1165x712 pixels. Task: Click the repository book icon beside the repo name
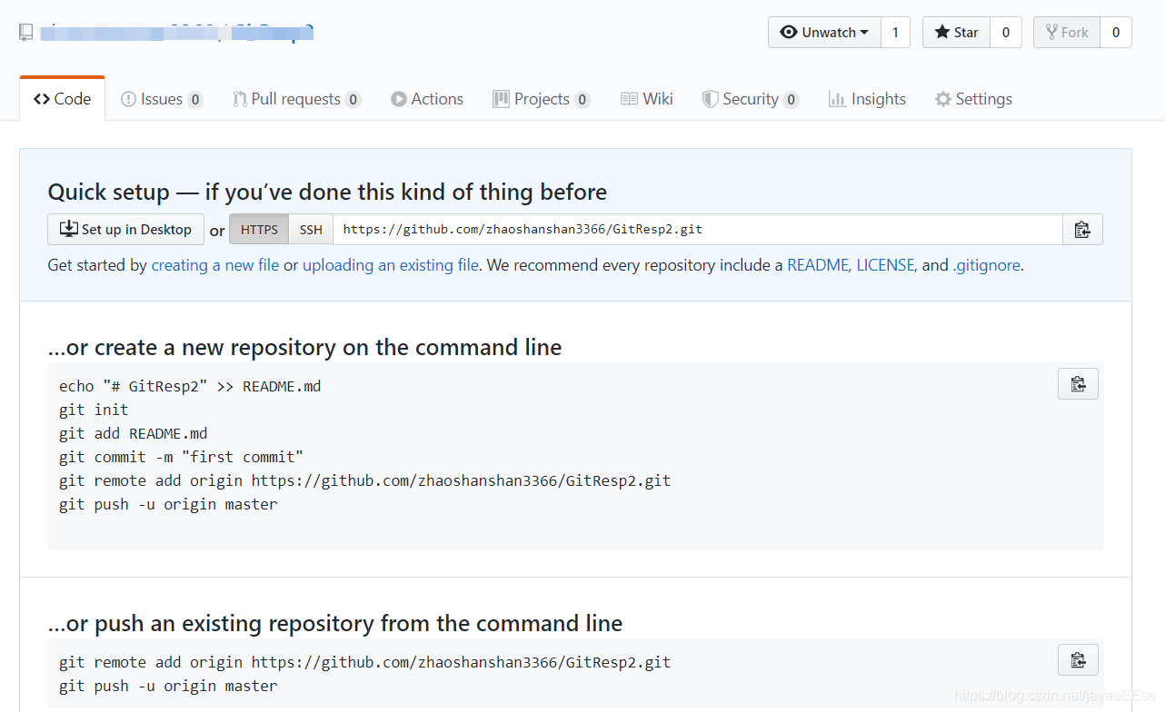(x=26, y=33)
